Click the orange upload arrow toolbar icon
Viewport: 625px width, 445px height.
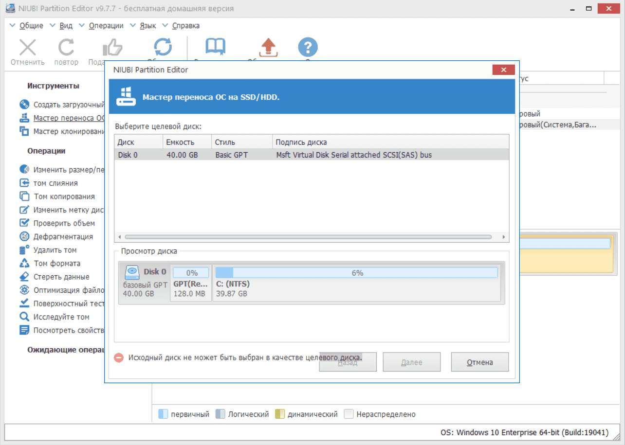click(267, 48)
